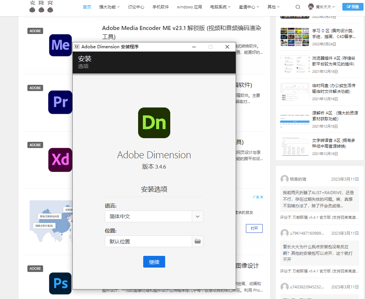Open the Media Encoder Me icon
The image size is (365, 299).
tap(61, 45)
